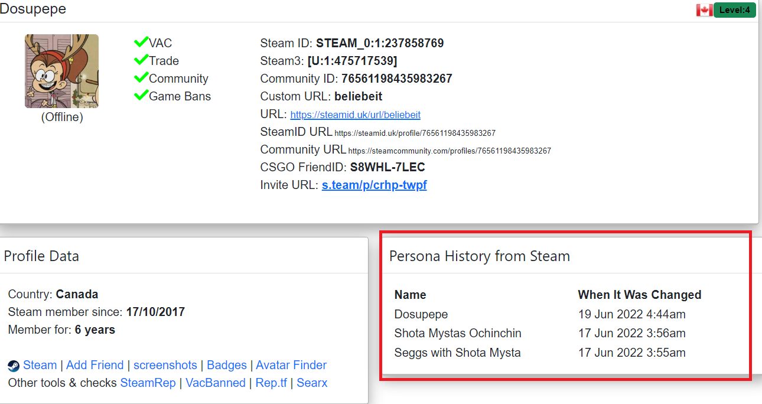762x404 pixels.
Task: Click the Community URL steamcommunity.com address
Action: point(450,151)
